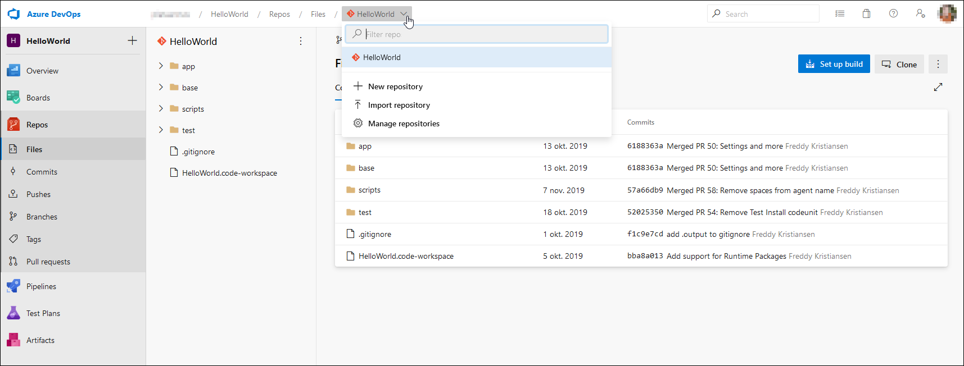
Task: Click the HelloWorld project tile icon
Action: pyautogui.click(x=13, y=40)
